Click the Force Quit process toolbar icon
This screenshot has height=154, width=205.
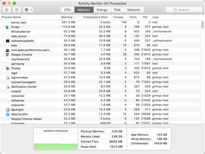(7, 10)
